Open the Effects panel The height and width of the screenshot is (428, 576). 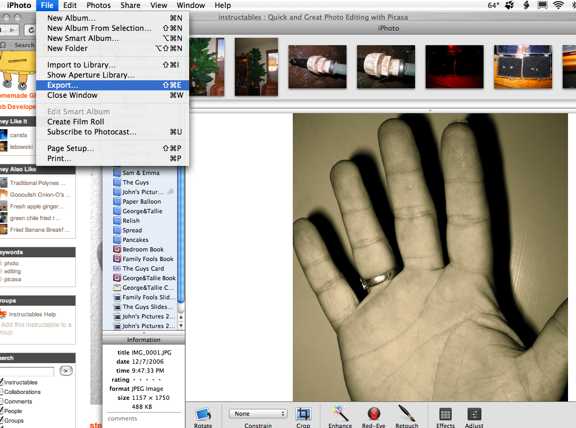[x=445, y=414]
